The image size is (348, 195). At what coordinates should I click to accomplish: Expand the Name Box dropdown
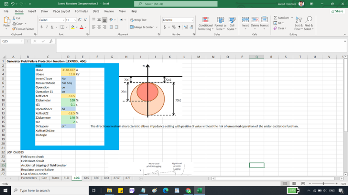[22, 41]
